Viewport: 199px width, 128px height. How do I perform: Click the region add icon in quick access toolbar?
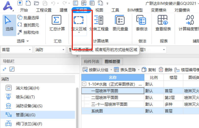[100, 3]
